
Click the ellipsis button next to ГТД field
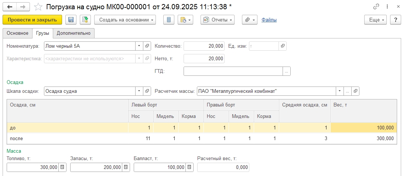[x=287, y=71]
